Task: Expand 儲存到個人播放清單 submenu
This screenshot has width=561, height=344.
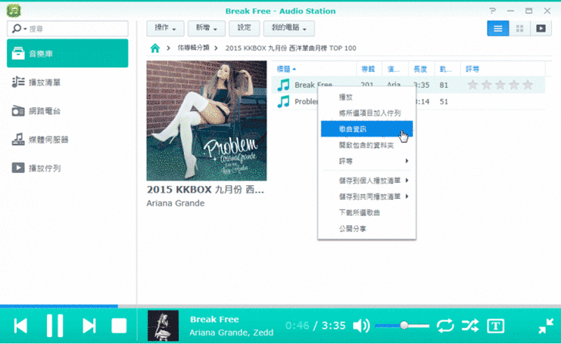Action: point(367,180)
